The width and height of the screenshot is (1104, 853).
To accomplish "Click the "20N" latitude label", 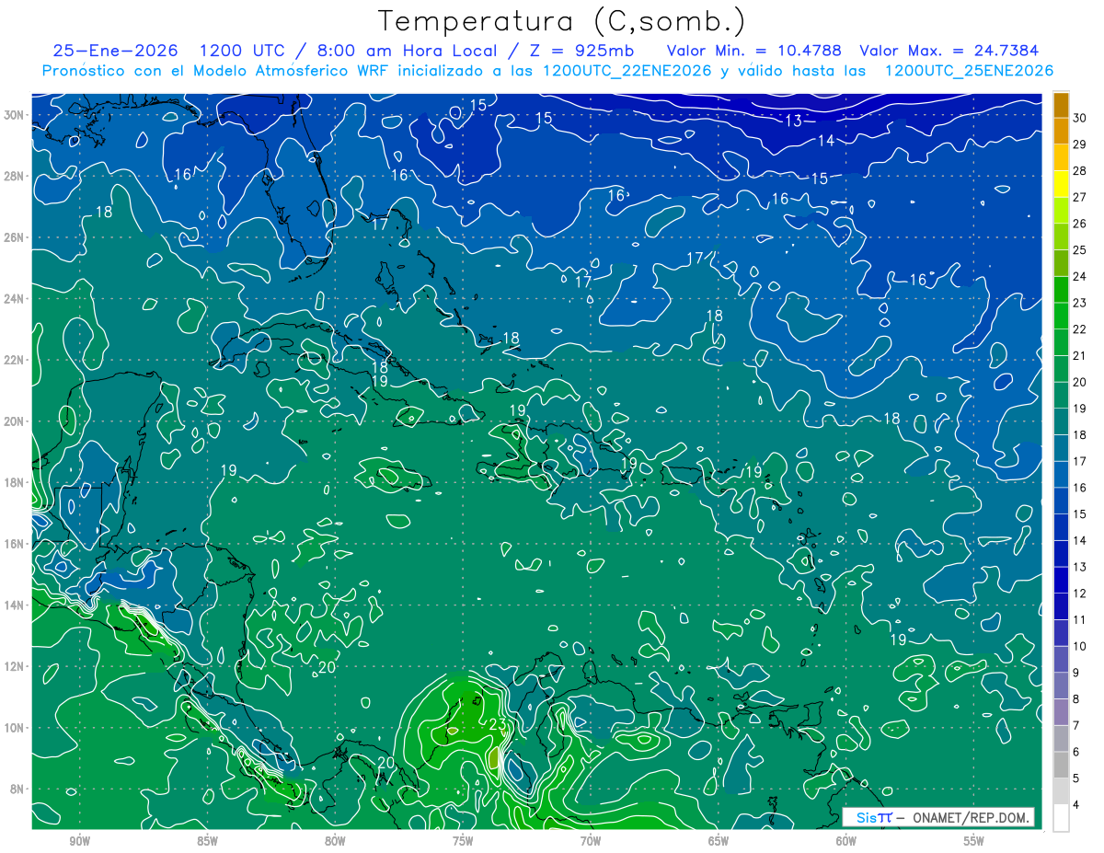I will (x=16, y=421).
